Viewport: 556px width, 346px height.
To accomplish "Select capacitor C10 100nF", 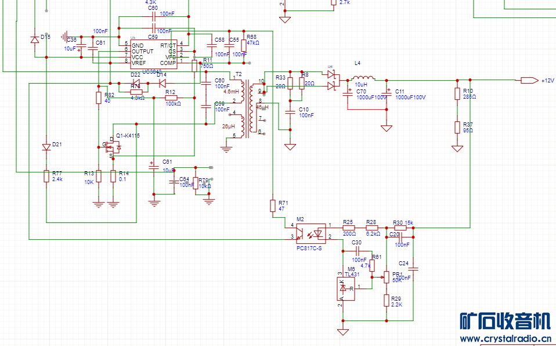I will [x=290, y=113].
